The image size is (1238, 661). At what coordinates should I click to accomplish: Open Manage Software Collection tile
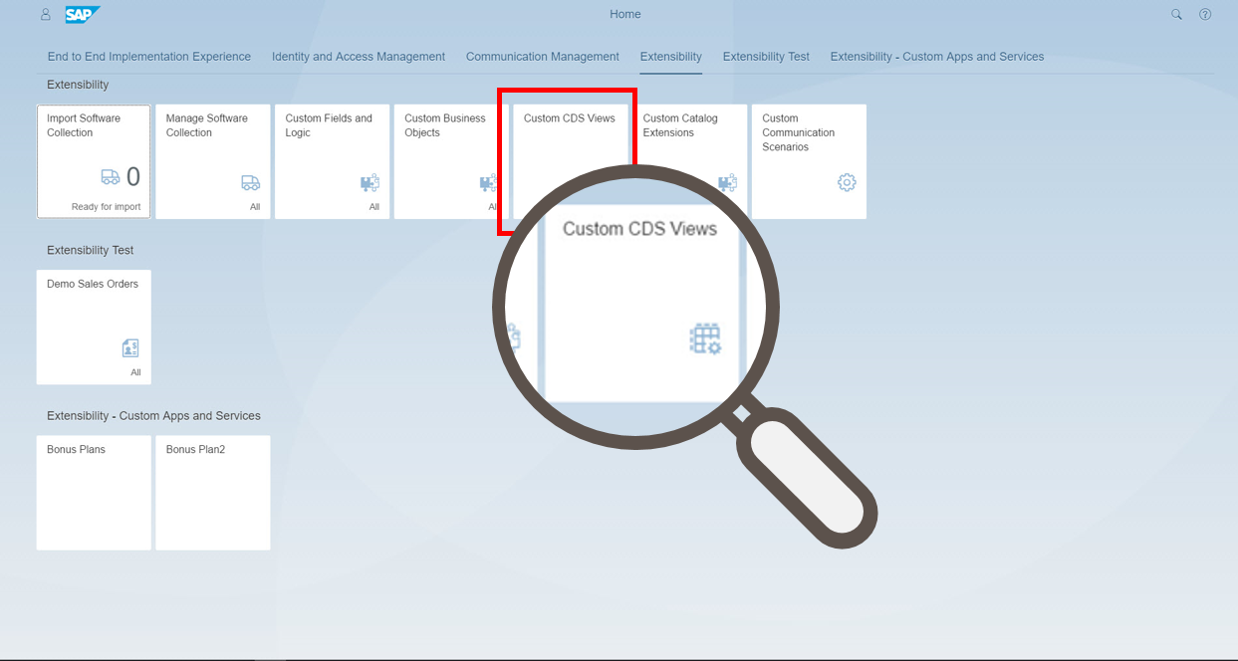(x=213, y=161)
